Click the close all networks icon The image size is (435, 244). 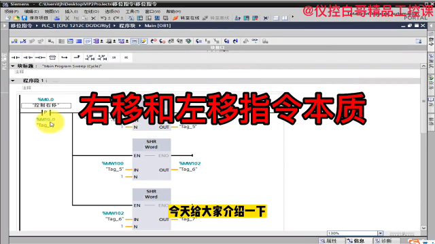79,41
